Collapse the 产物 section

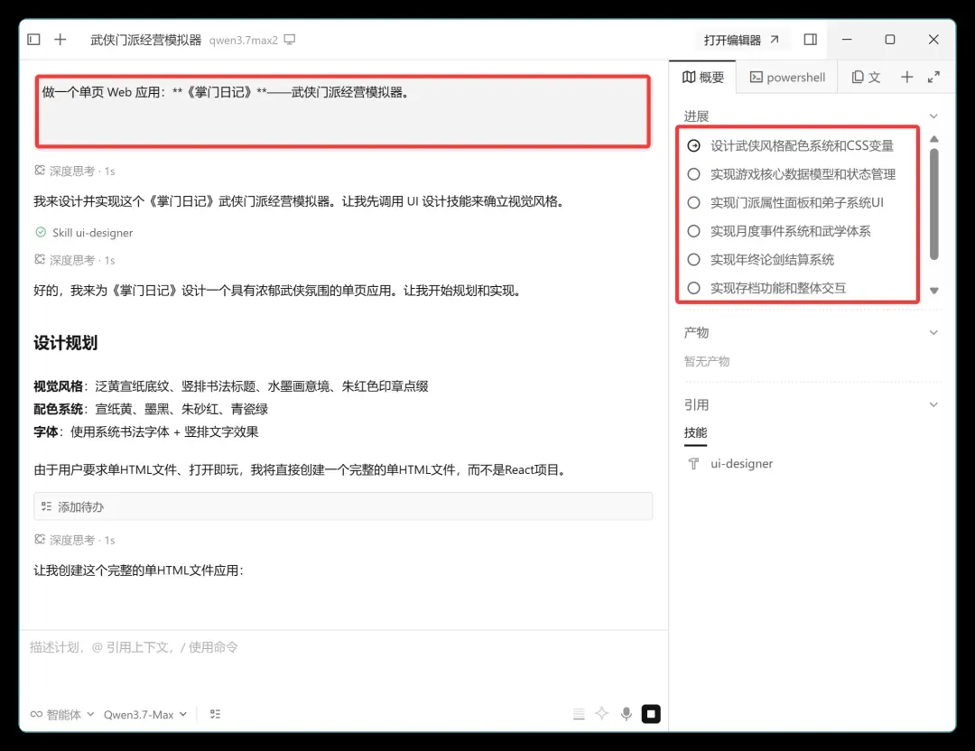pos(933,332)
